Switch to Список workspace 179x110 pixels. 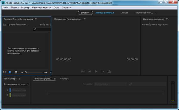tap(124, 13)
